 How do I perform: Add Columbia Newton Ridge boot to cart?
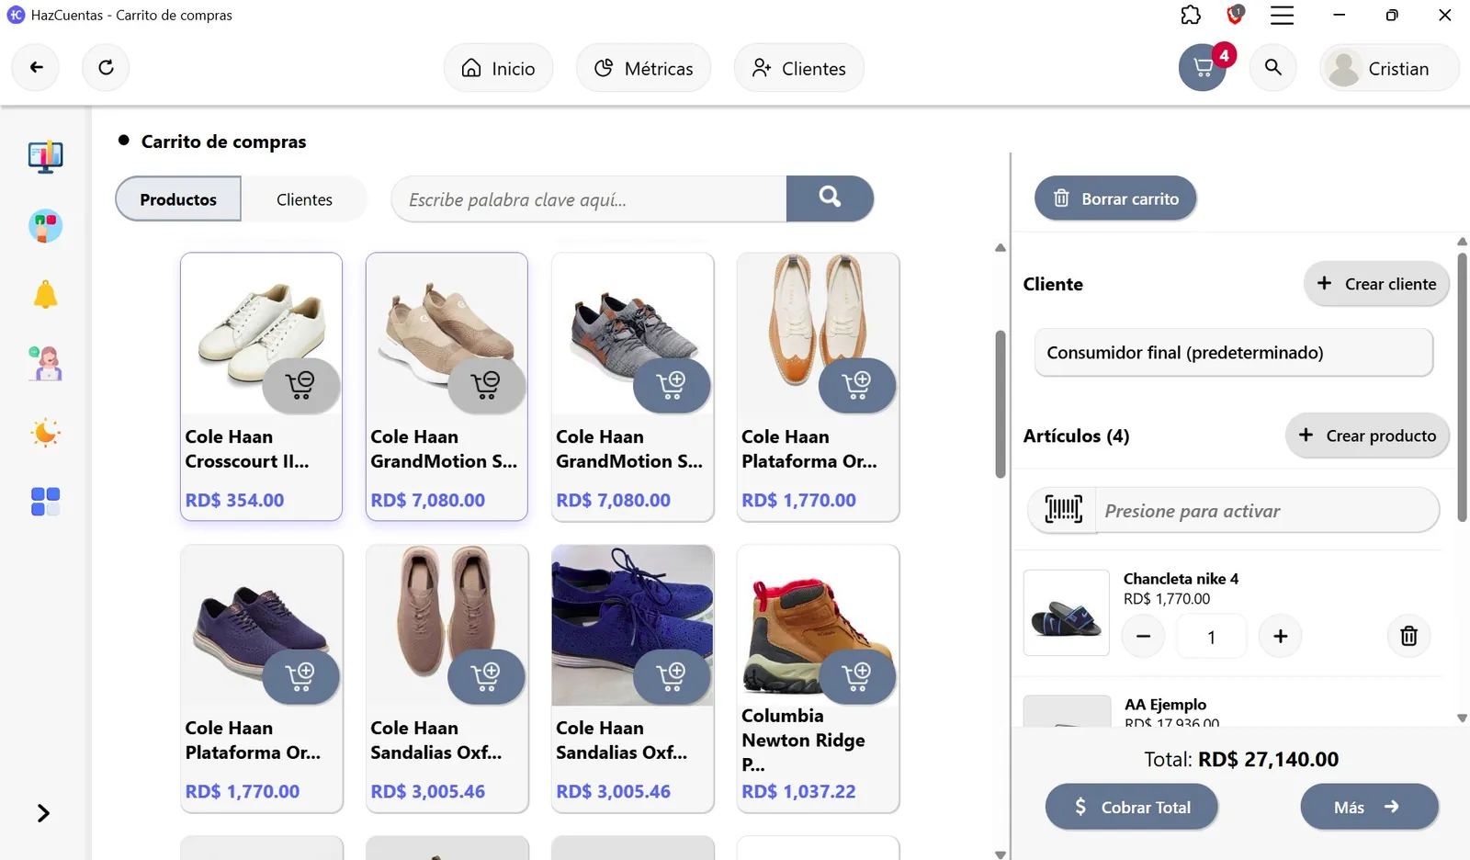click(856, 677)
